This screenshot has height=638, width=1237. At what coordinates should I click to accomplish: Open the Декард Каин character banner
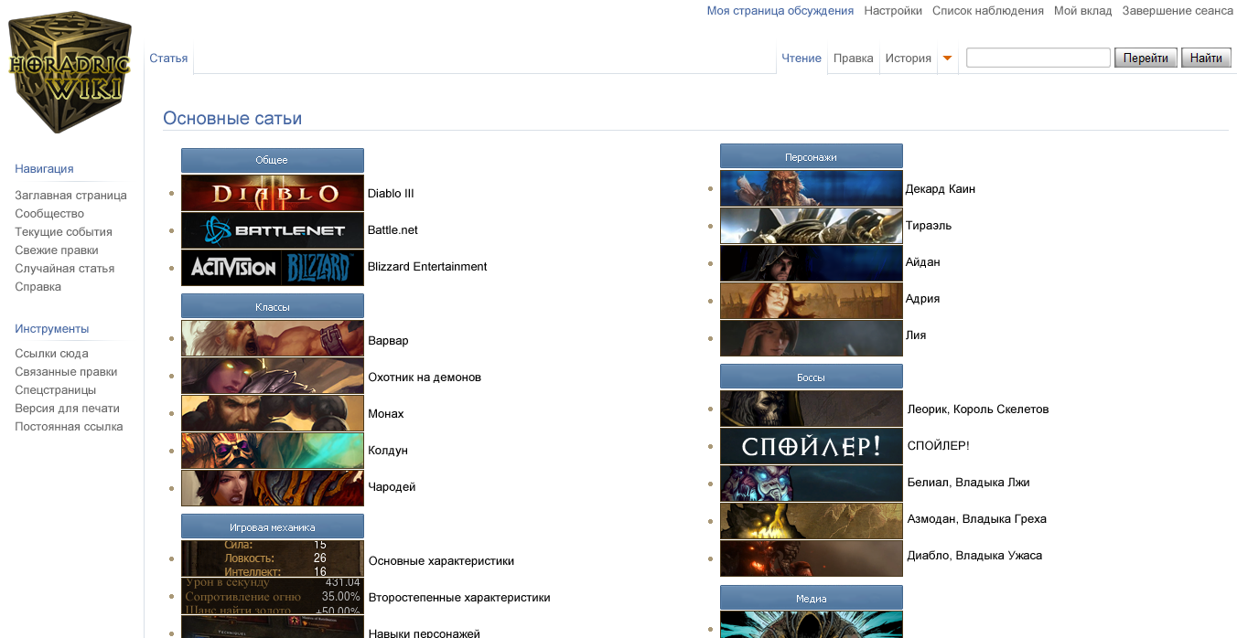click(812, 188)
